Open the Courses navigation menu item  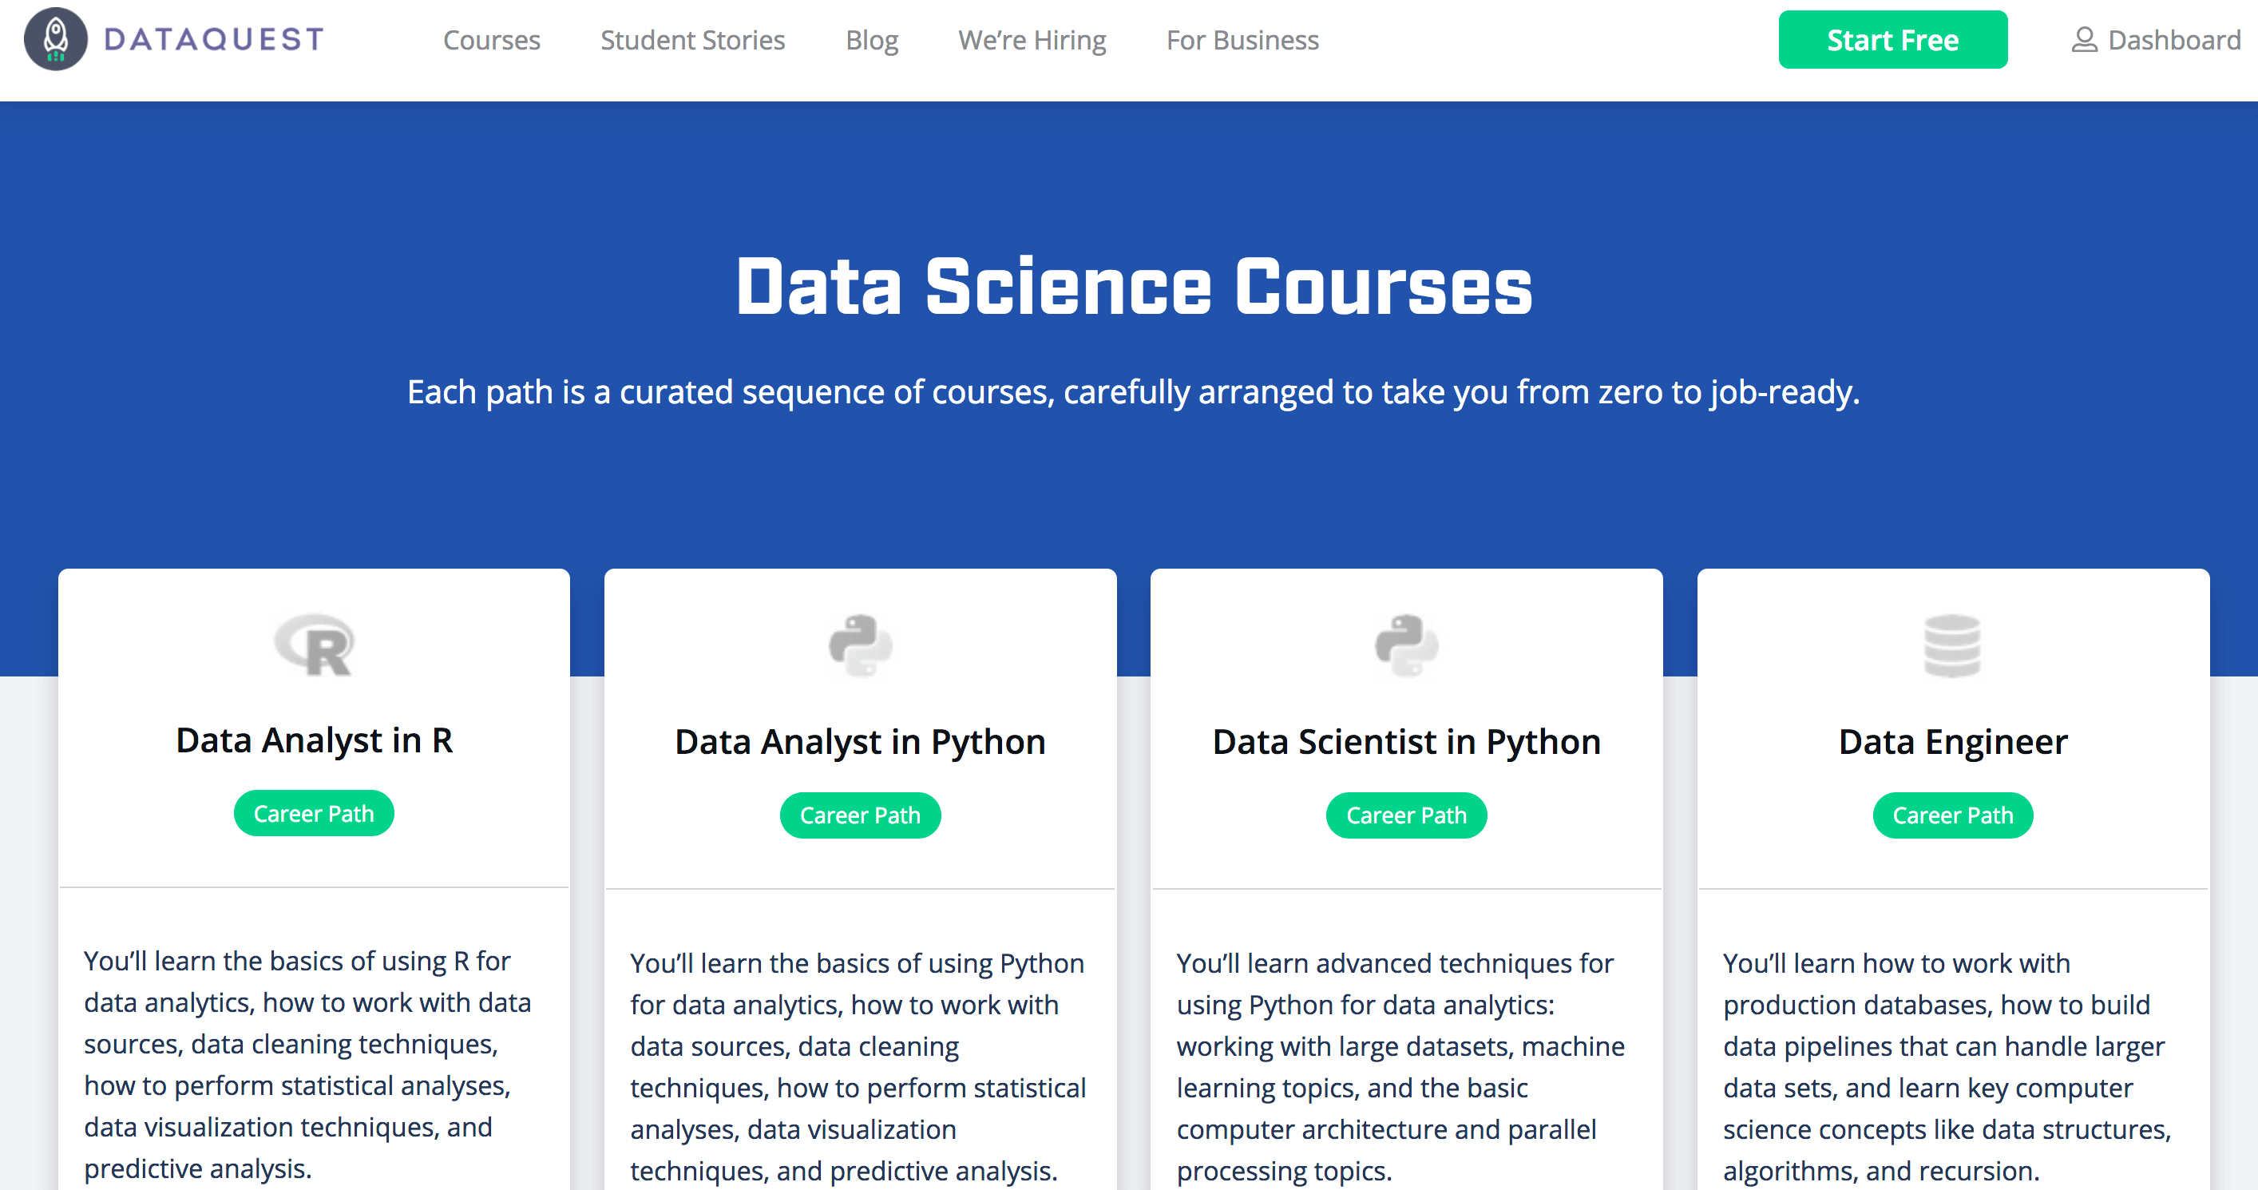point(491,40)
